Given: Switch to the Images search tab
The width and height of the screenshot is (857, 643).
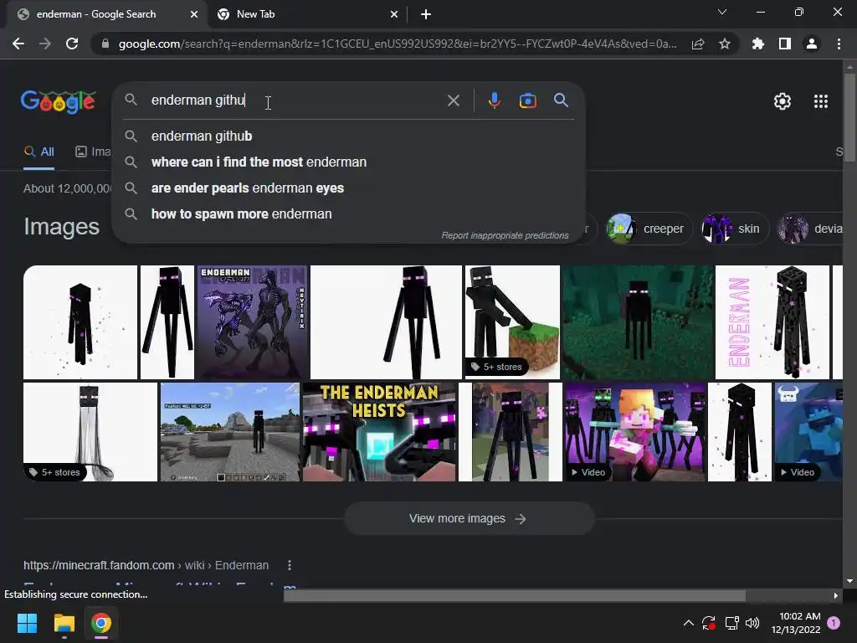Looking at the screenshot, I should 93,152.
